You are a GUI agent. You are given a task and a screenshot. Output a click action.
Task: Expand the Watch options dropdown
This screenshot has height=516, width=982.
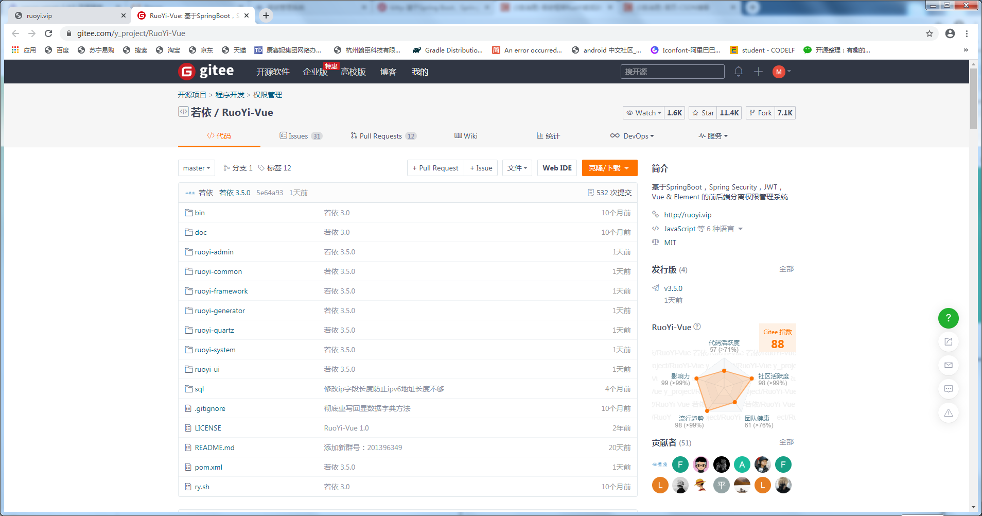(643, 113)
